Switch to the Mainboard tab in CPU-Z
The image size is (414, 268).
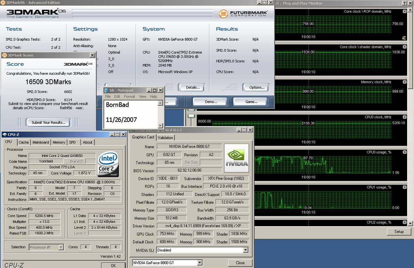pos(41,142)
